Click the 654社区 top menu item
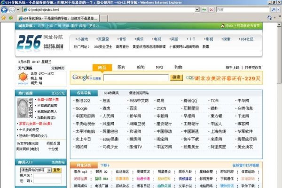This screenshot has height=188, width=282. pyautogui.click(x=246, y=39)
